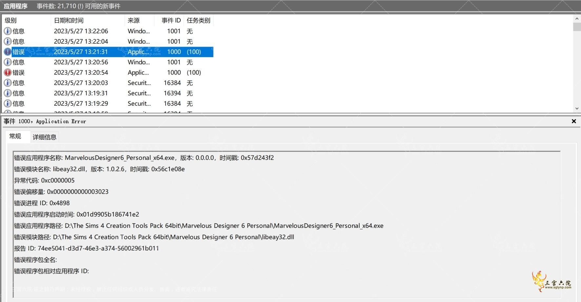Click the event list scrollbar thumb
Viewport: 581px width, 302px height.
[577, 27]
